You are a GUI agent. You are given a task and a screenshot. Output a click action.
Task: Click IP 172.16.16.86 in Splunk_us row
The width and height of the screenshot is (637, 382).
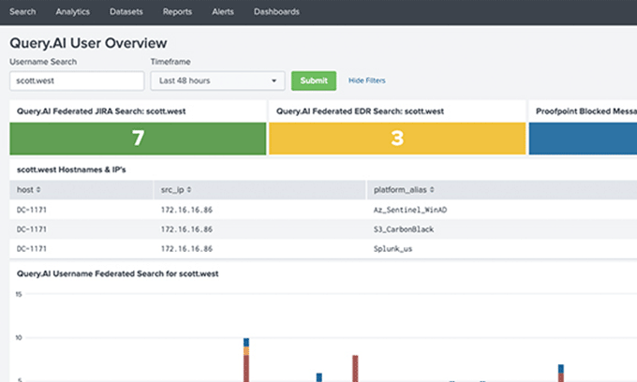[x=186, y=249]
